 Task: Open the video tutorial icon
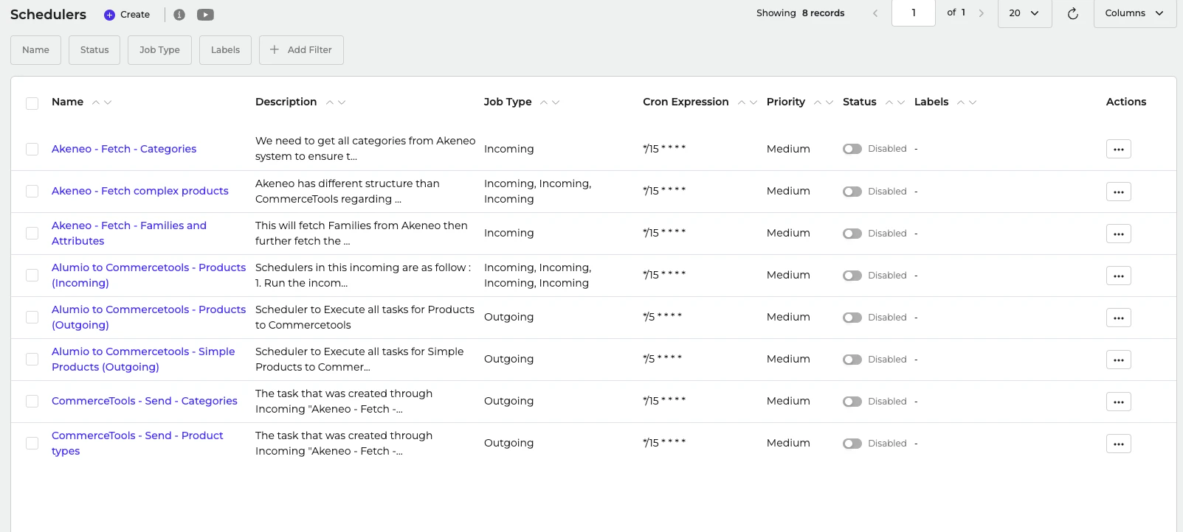pyautogui.click(x=205, y=15)
